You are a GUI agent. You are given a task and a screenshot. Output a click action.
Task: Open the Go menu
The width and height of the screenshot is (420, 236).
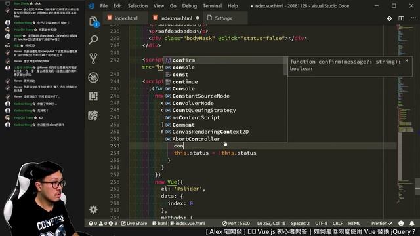pos(173,6)
